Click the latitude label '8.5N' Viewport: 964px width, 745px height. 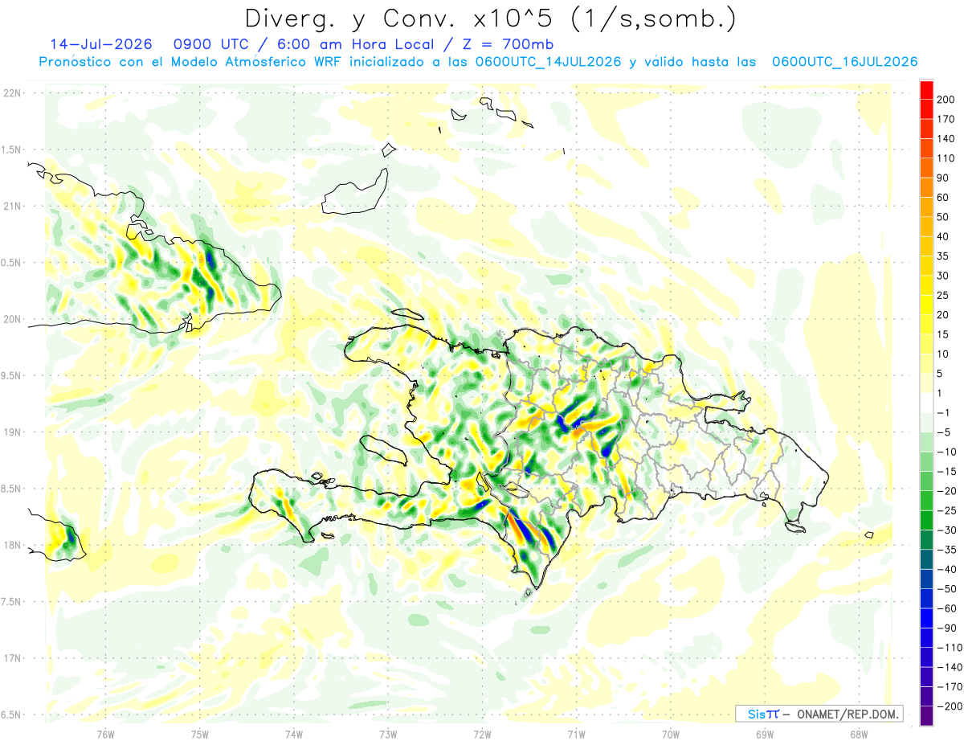click(x=11, y=489)
